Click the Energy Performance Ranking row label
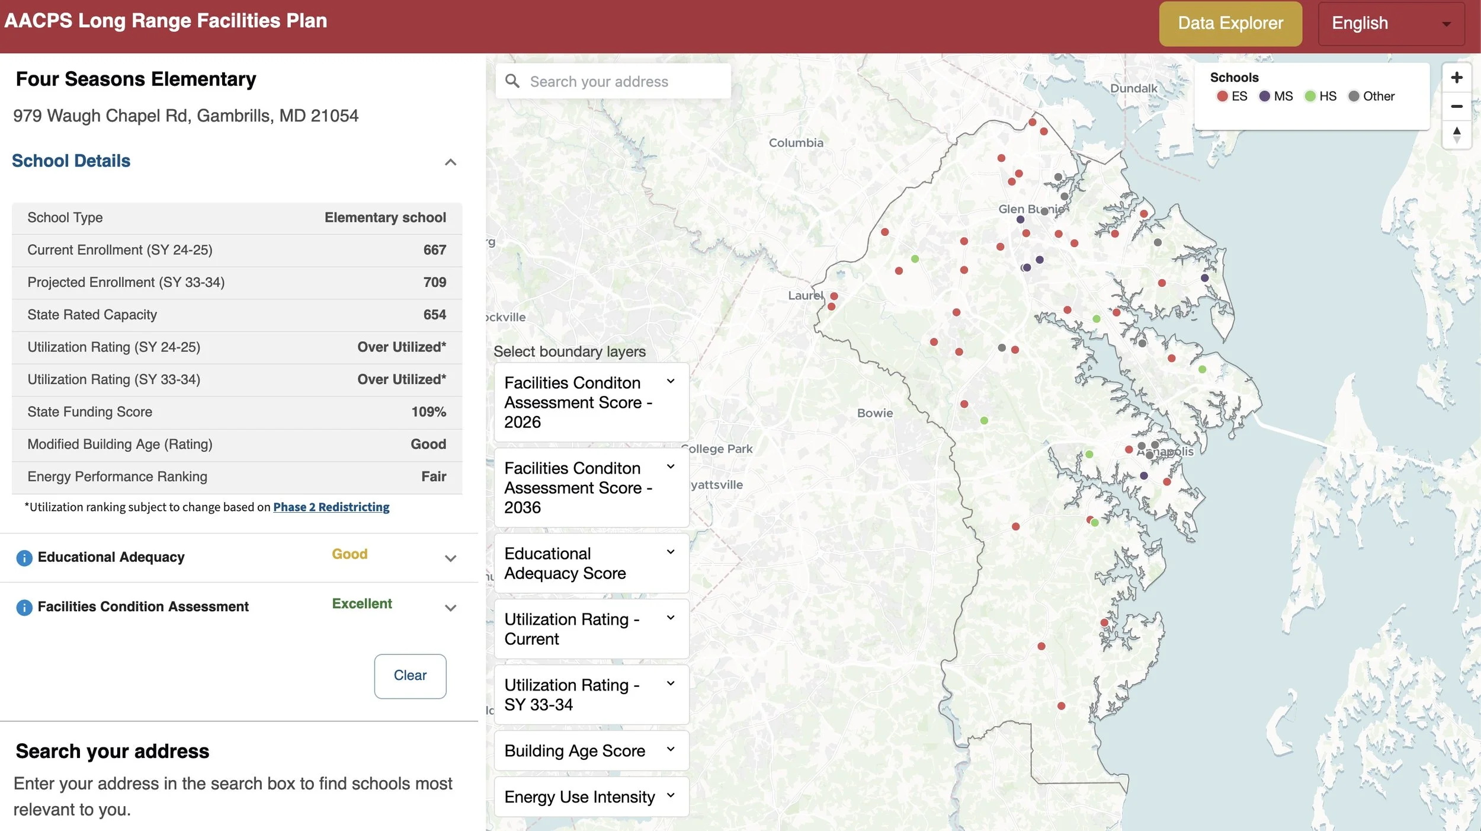The height and width of the screenshot is (831, 1481). [x=117, y=477]
